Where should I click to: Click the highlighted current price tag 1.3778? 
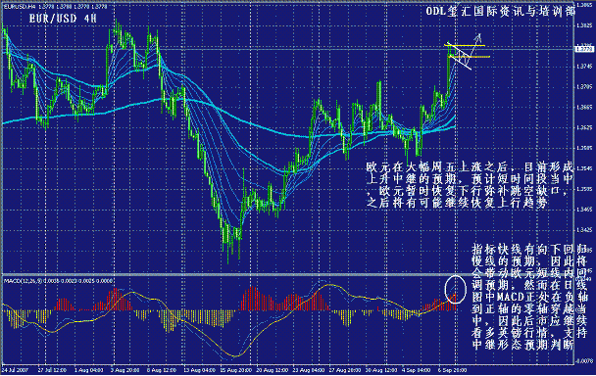pos(584,49)
